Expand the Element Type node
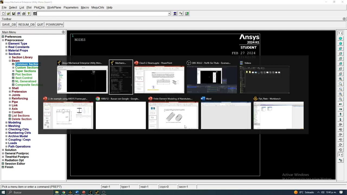Image resolution: width=347 pixels, height=195 pixels. pyautogui.click(x=7, y=44)
